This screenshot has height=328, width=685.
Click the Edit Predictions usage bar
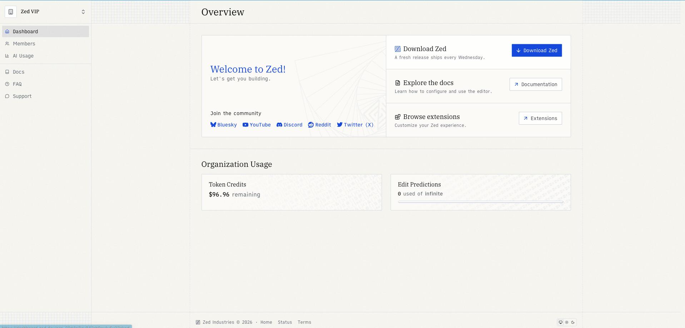pyautogui.click(x=481, y=202)
